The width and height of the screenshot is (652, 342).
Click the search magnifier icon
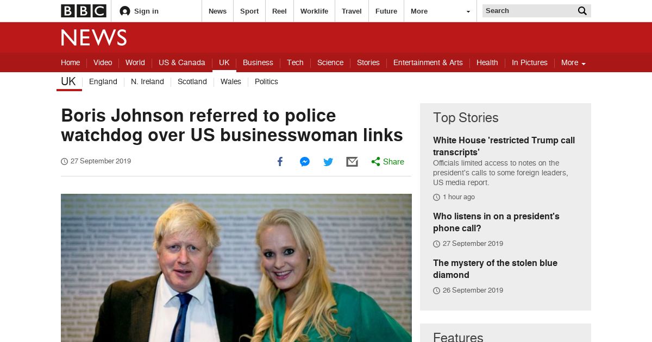click(x=582, y=11)
